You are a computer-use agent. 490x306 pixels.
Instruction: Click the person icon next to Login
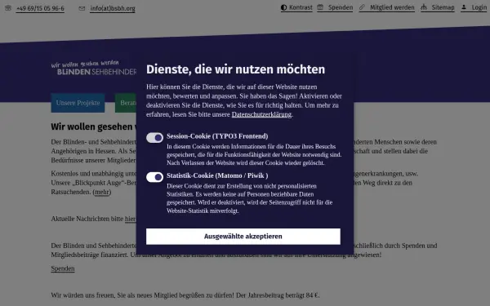click(464, 7)
